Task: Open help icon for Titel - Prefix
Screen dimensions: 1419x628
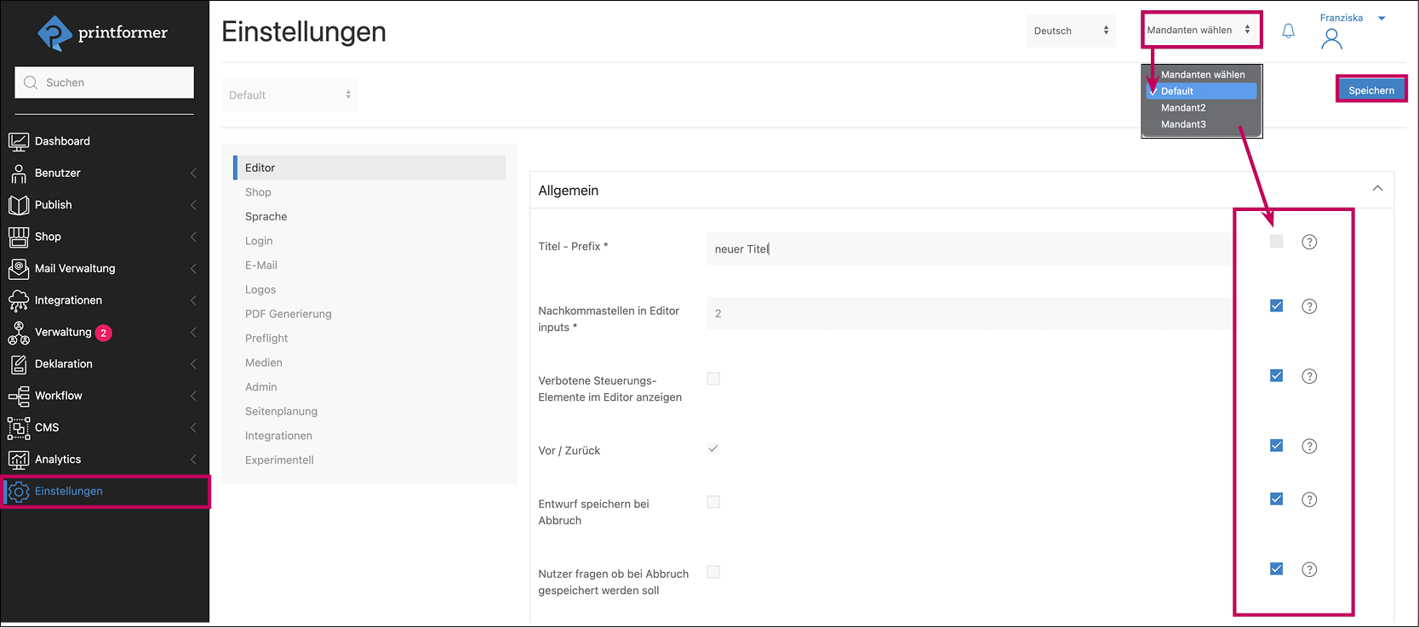Action: [1309, 243]
